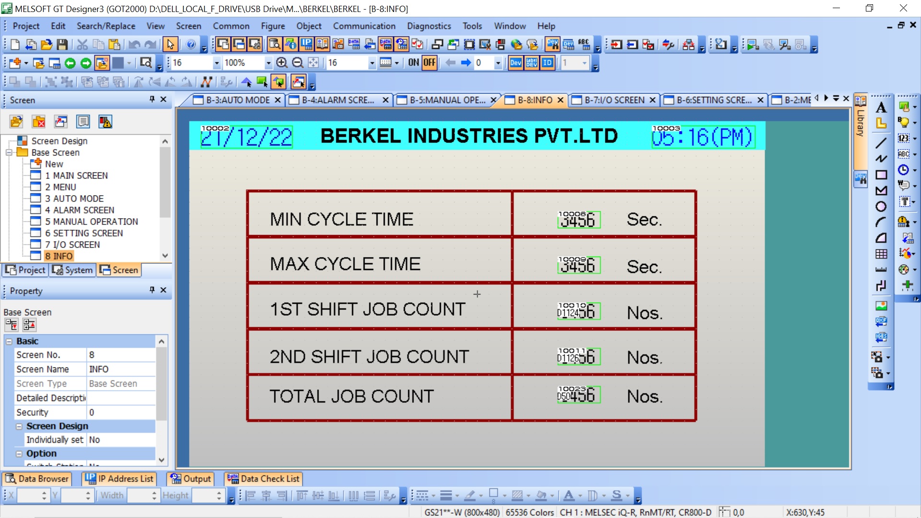Choose the Circle figure tool
Screen dimensions: 921x518
pyautogui.click(x=881, y=207)
